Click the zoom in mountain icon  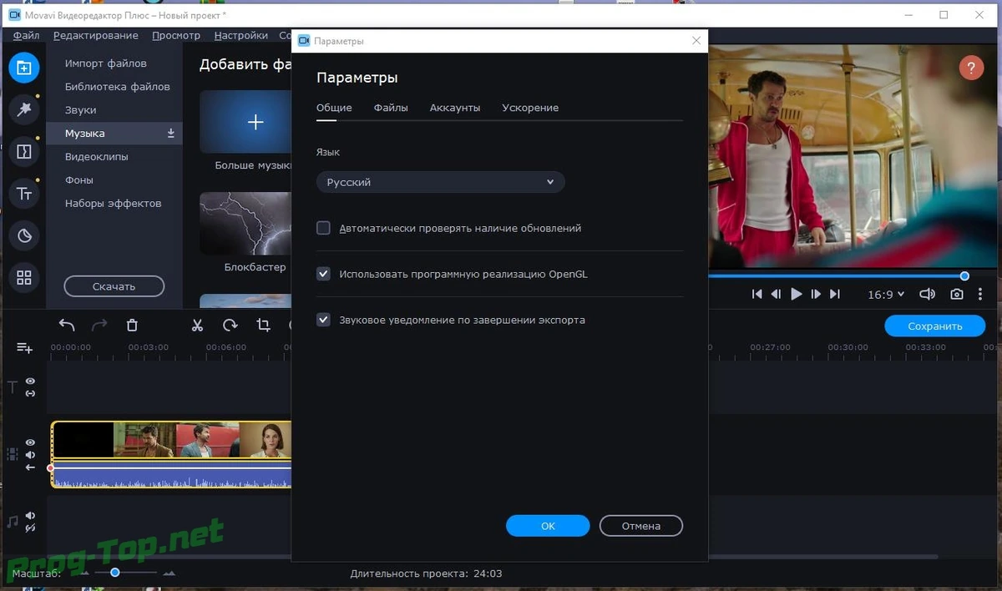click(170, 573)
